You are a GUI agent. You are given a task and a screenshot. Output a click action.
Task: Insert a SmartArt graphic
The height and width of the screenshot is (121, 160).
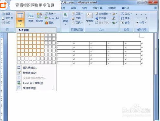coord(52,18)
